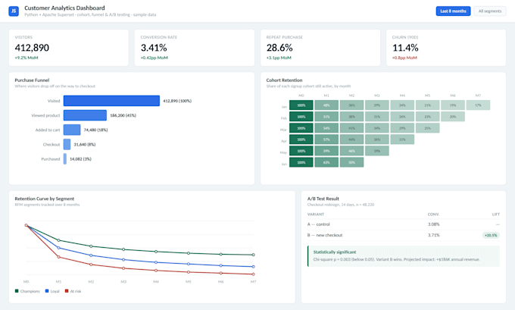Click At risk data point at M1
The height and width of the screenshot is (310, 515).
(59, 257)
